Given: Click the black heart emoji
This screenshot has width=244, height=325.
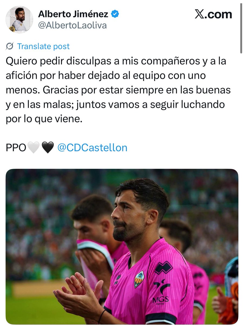Looking at the screenshot, I should (x=48, y=148).
